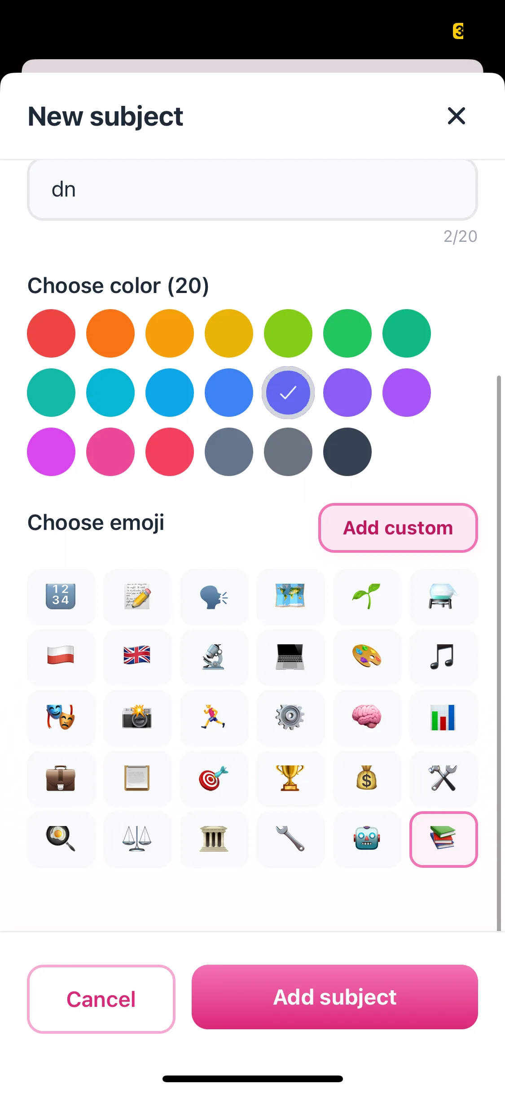Pick the musical notes emoji
Screen dimensions: 505x1093
[443, 656]
